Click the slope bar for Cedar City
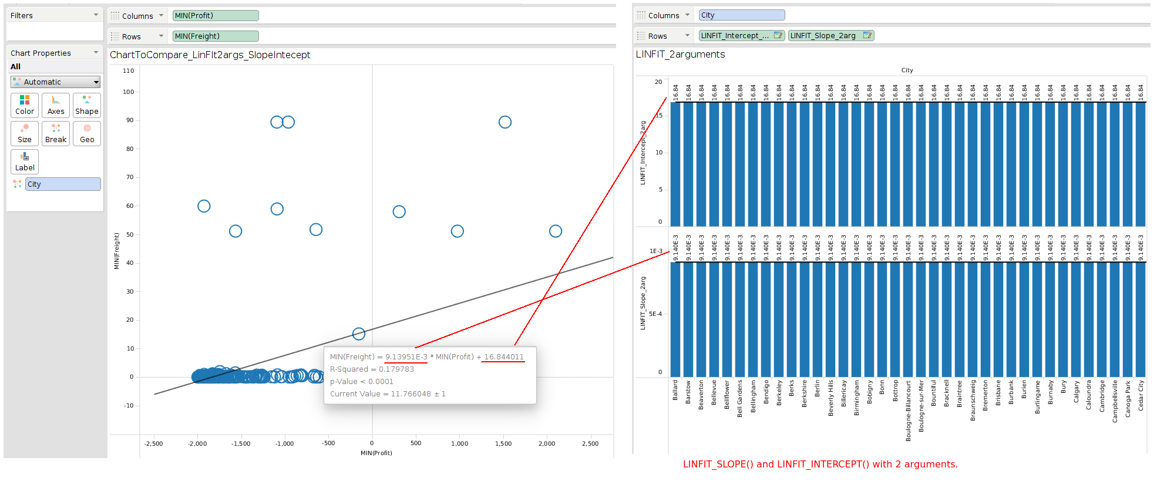The height and width of the screenshot is (488, 1157). tap(1141, 319)
